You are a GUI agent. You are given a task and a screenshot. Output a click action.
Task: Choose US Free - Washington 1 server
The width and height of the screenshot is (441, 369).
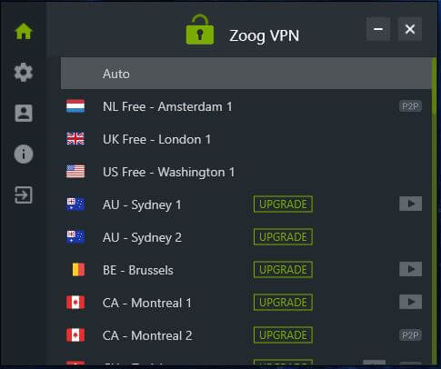tap(246, 172)
